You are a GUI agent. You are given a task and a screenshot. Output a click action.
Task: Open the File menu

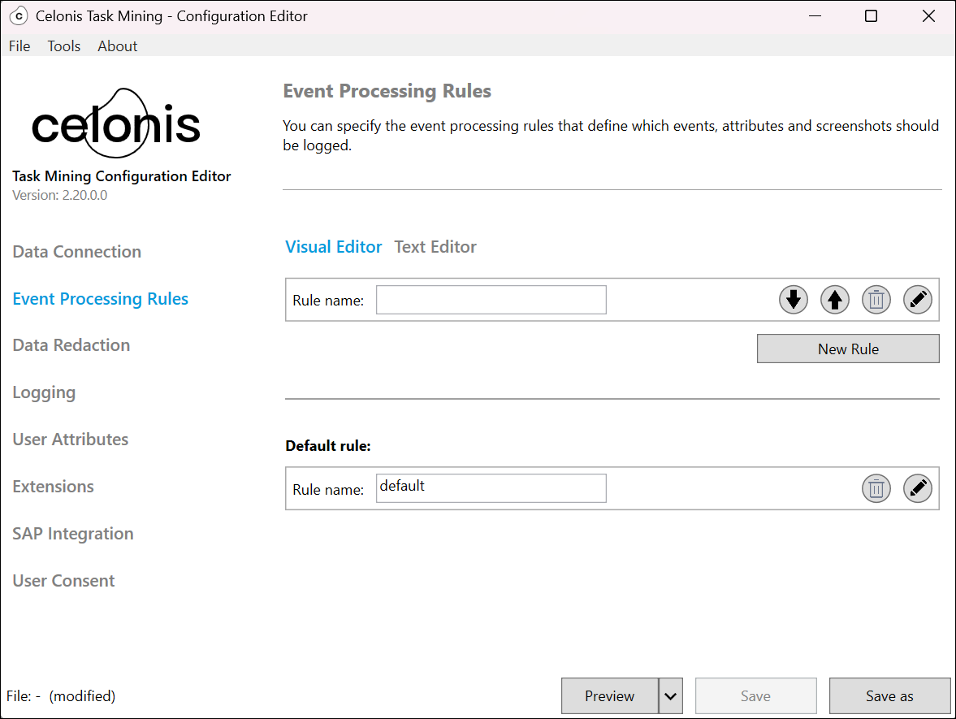pyautogui.click(x=19, y=46)
